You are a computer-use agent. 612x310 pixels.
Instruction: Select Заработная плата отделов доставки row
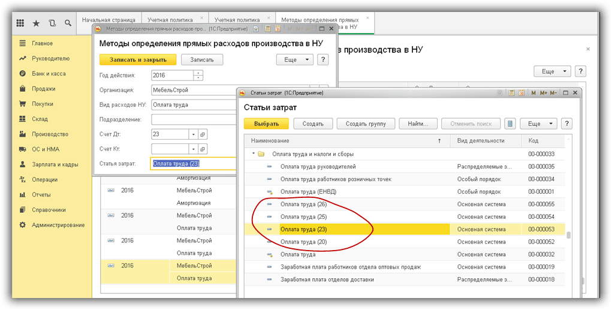405,279
